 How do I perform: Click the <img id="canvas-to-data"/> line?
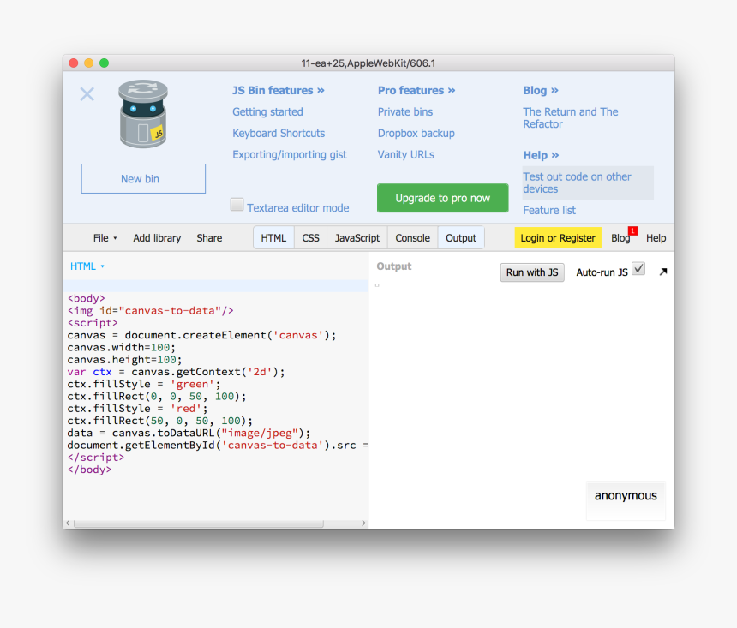point(151,311)
